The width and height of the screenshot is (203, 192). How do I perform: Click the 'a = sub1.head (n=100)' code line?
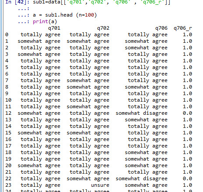pos(65,15)
